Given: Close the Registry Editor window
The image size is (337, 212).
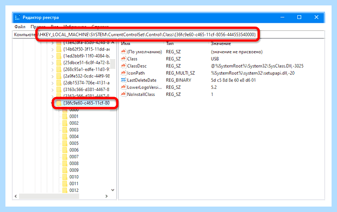Looking at the screenshot, I should (x=316, y=17).
